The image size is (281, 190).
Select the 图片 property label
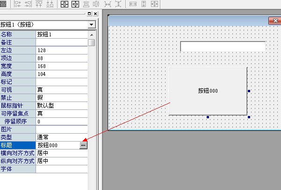(x=18, y=129)
